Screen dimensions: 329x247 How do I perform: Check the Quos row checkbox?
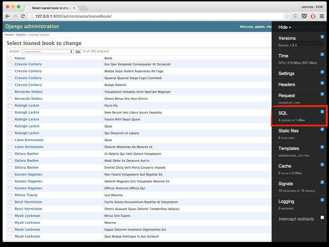[x=10, y=140]
